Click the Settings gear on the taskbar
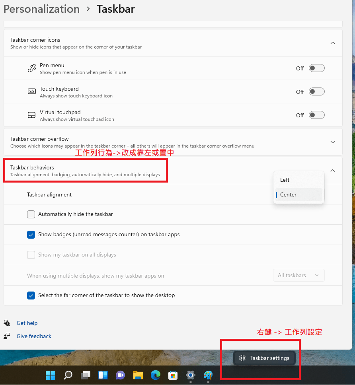This screenshot has height=385, width=355. tap(190, 375)
